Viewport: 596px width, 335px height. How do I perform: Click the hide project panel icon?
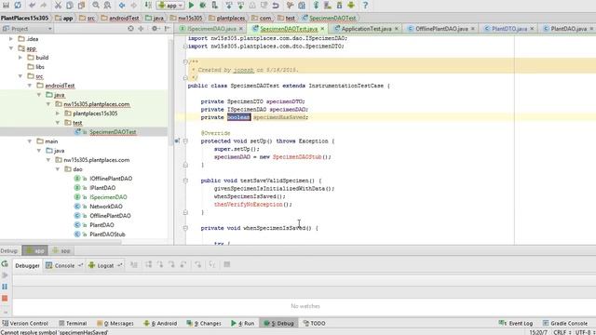[x=167, y=29]
